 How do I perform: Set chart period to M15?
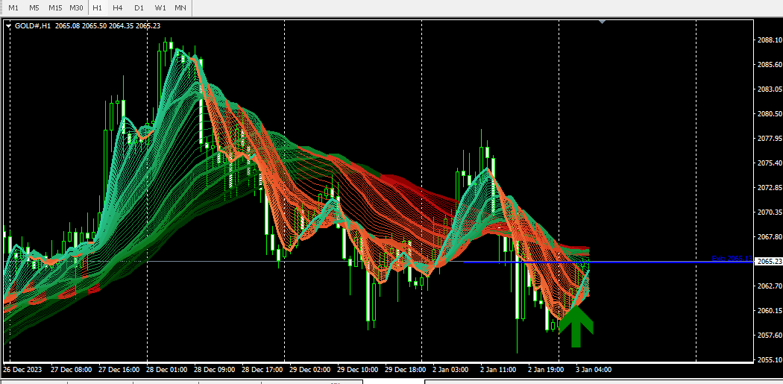click(x=55, y=7)
